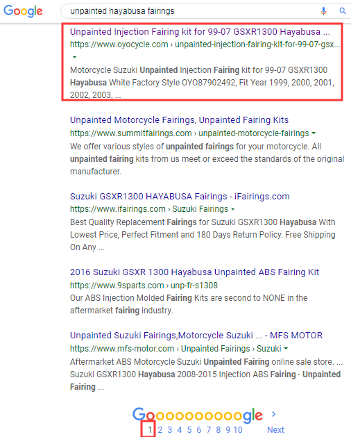Open oyocycle Unpainted Injection Fairing kit result

[200, 32]
